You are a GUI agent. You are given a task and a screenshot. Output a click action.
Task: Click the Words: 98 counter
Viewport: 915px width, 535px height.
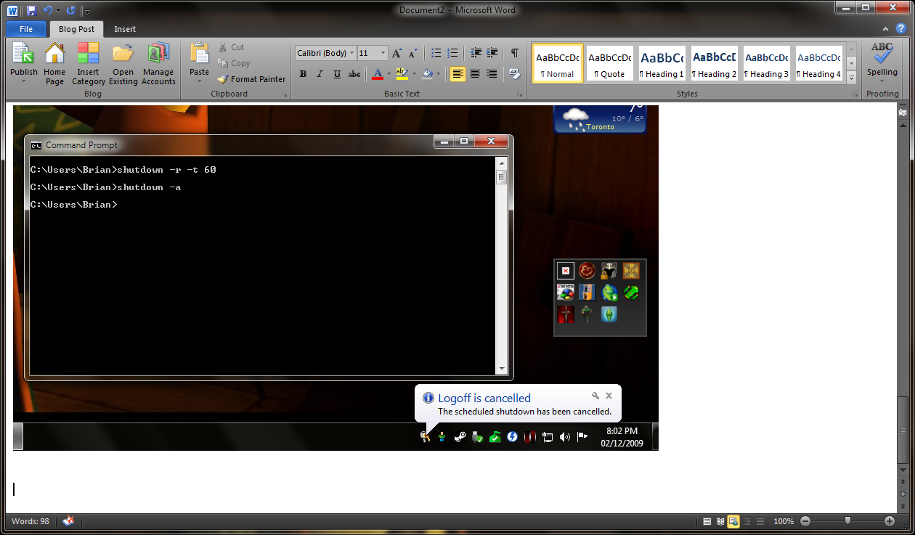coord(30,521)
